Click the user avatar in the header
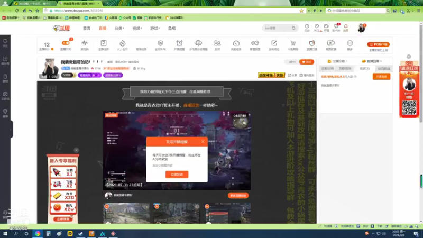This screenshot has width=423, height=238. tap(361, 28)
